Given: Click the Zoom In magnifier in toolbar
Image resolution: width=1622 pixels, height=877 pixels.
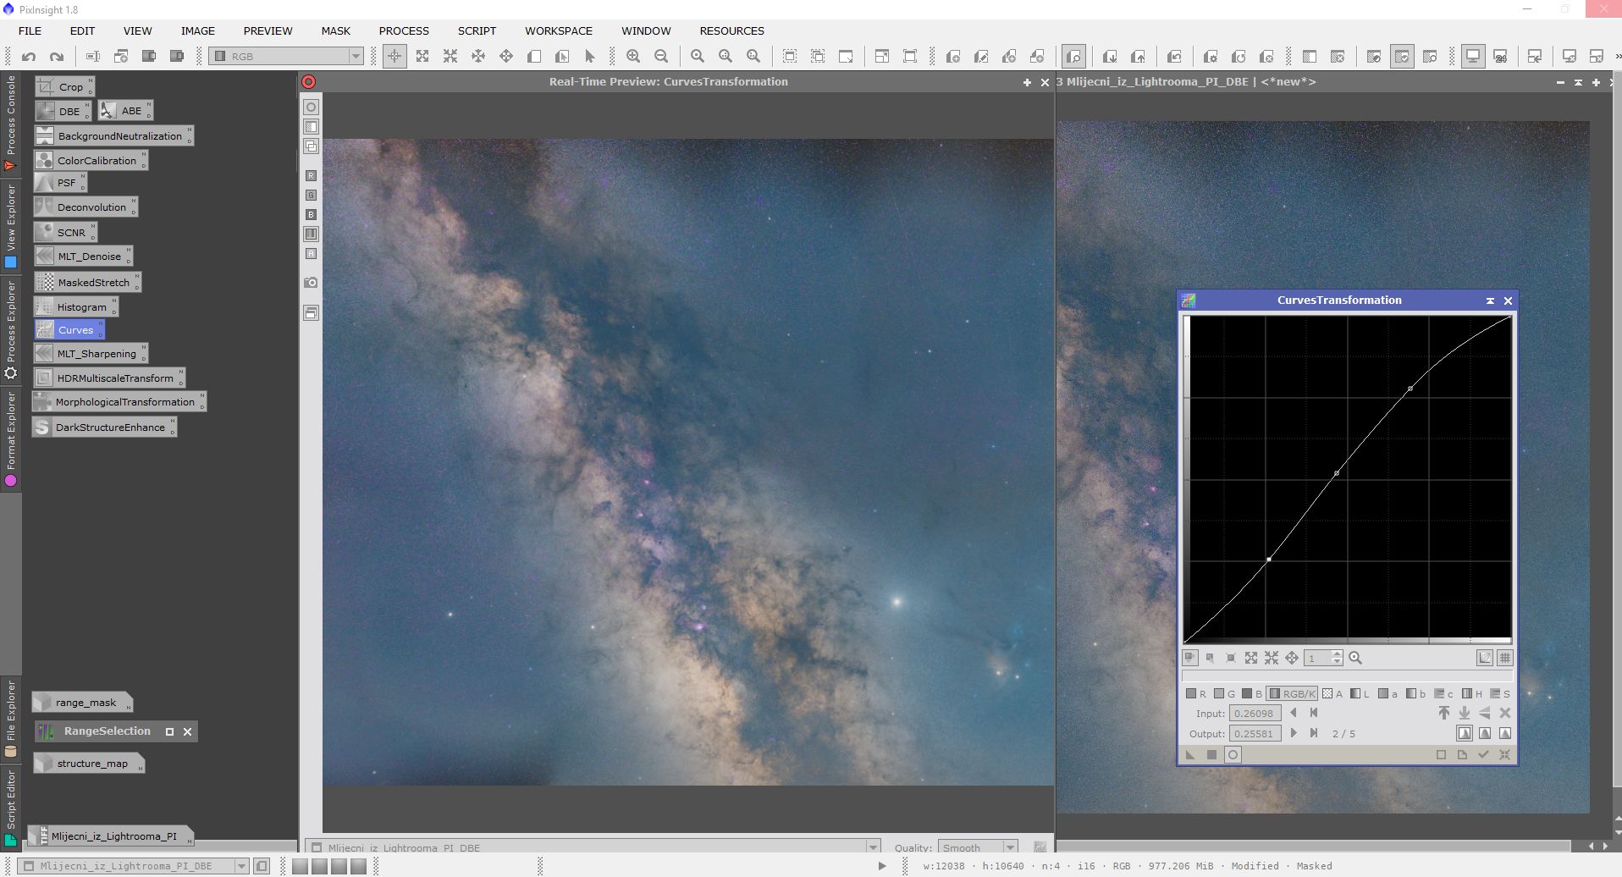Looking at the screenshot, I should tap(633, 57).
